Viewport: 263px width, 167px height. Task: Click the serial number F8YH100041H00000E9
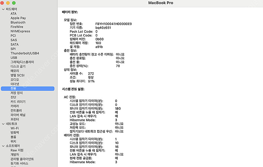point(113,24)
